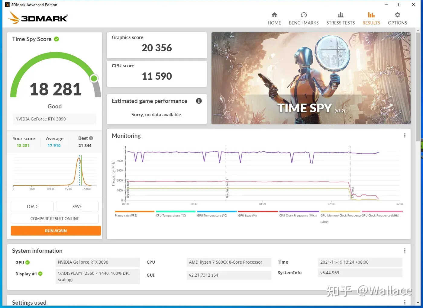Image resolution: width=423 pixels, height=308 pixels.
Task: Click the Average score 17 910
Action: coord(54,146)
